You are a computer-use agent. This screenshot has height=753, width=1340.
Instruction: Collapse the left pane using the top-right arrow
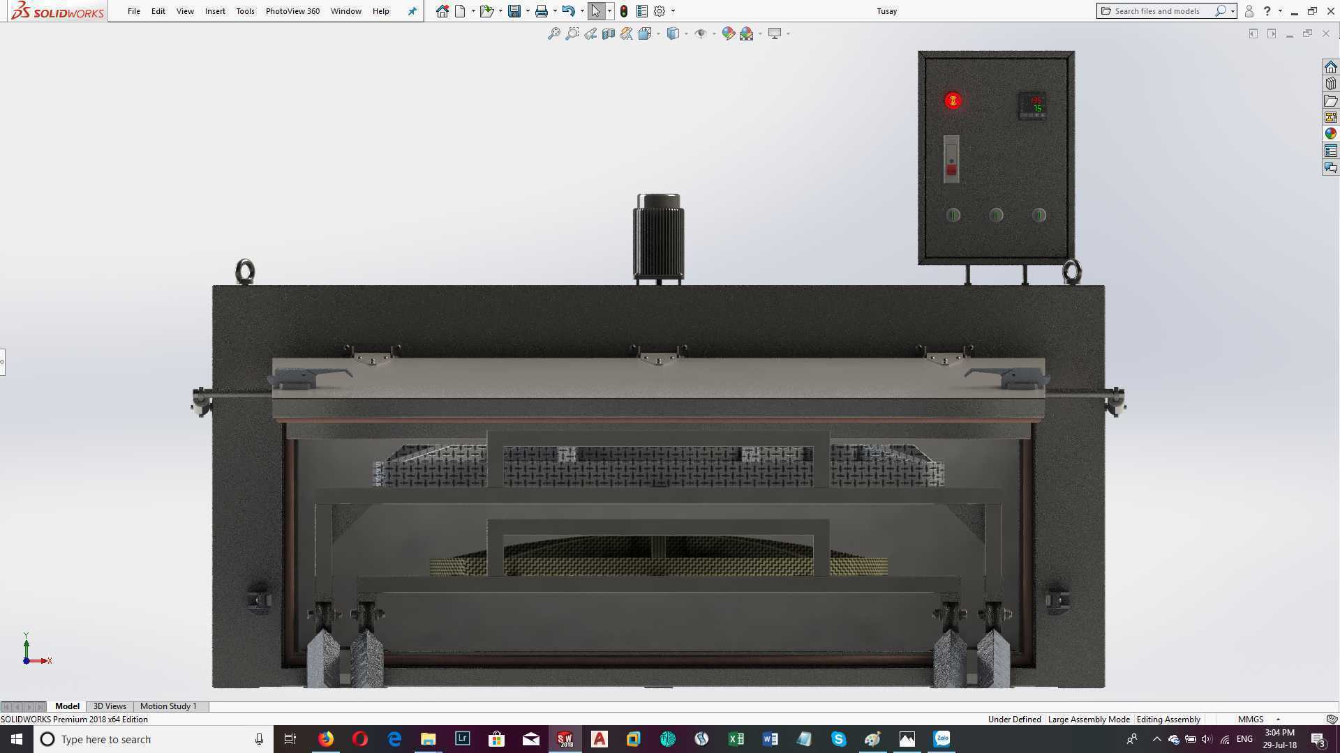[1253, 33]
